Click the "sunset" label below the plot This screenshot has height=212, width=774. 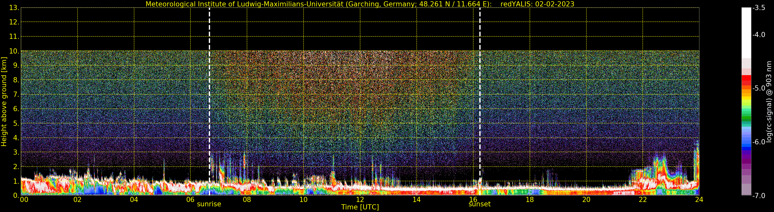pyautogui.click(x=479, y=204)
